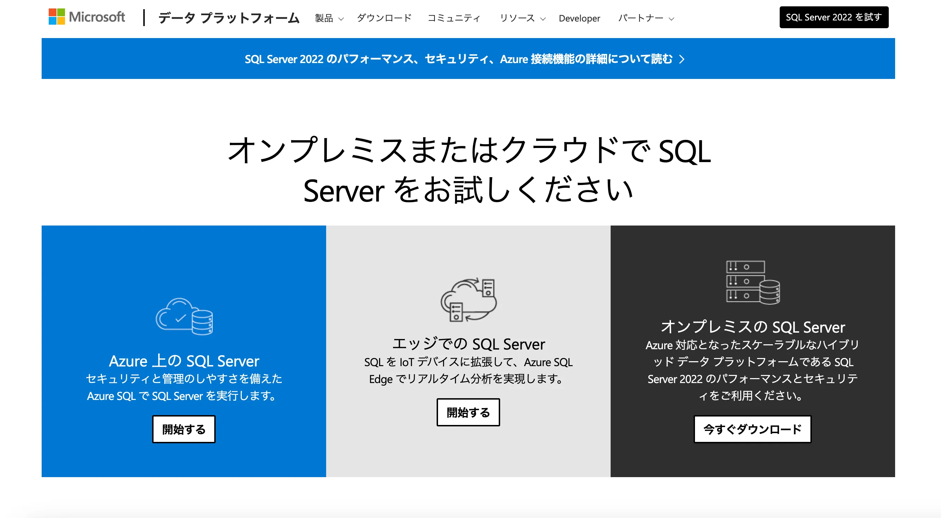The width and height of the screenshot is (941, 518).
Task: Click the Microsoft wordmark text
Action: [97, 17]
